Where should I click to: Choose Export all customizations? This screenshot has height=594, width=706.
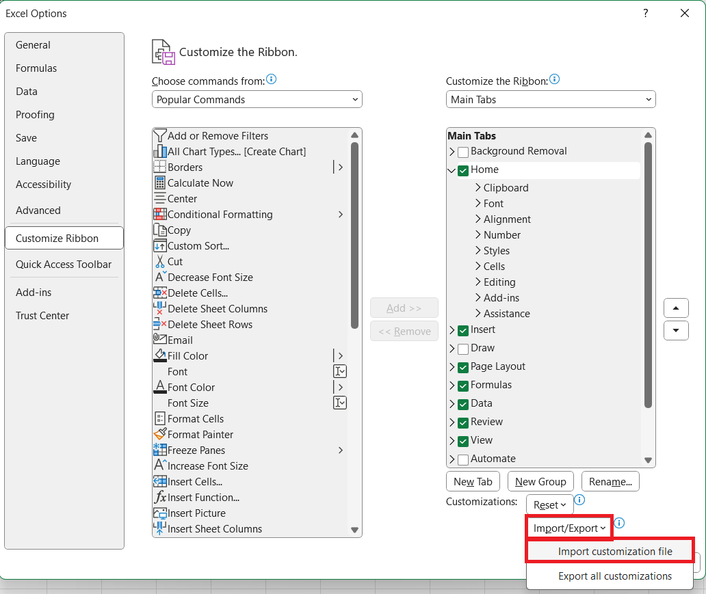pyautogui.click(x=610, y=576)
